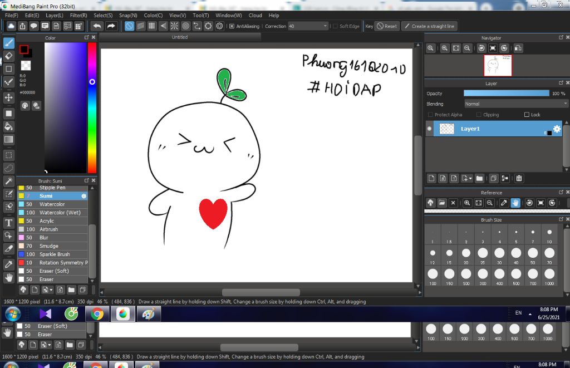The image size is (570, 368).
Task: Click the layer Opacity slider bar
Action: pos(507,94)
